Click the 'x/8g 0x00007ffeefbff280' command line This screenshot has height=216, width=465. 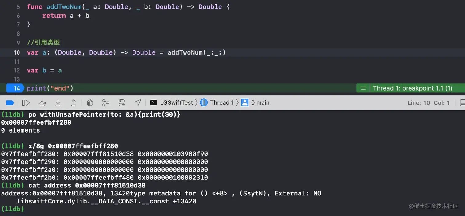pos(60,146)
